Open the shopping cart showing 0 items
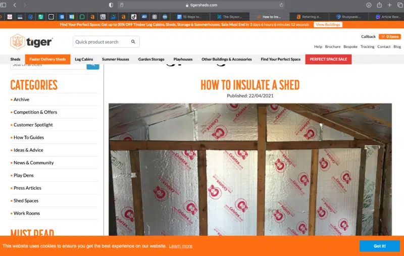The image size is (404, 256). click(389, 36)
